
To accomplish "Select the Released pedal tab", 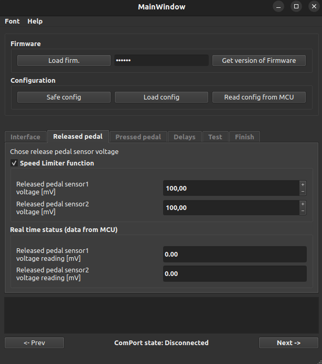I will pyautogui.click(x=78, y=137).
